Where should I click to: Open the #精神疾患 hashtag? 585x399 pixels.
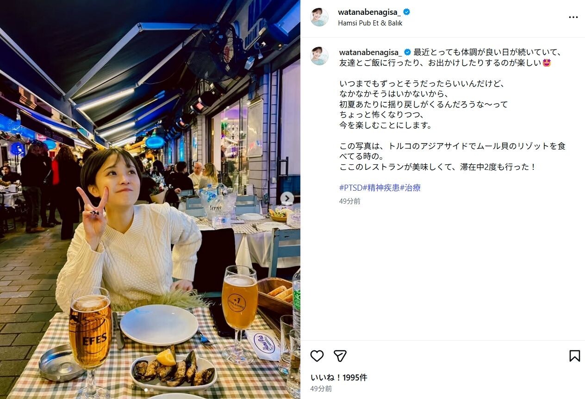(x=381, y=187)
